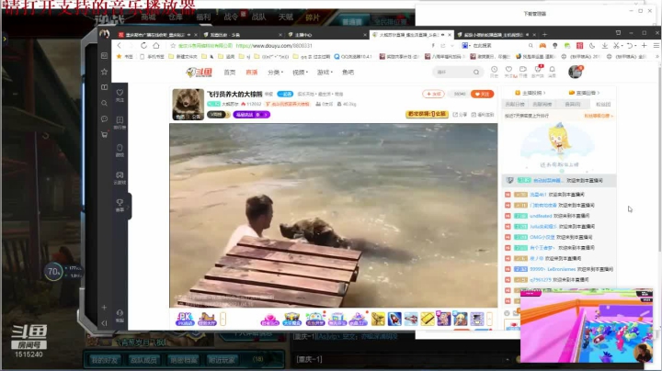Reload the Douyu page

[x=144, y=46]
